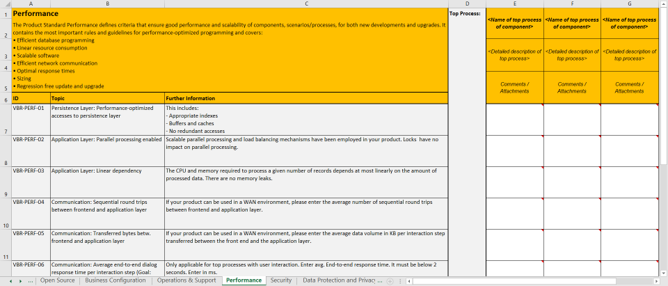Show hidden sheets via ellipsis before Open Source
668x286 pixels.
pos(30,280)
